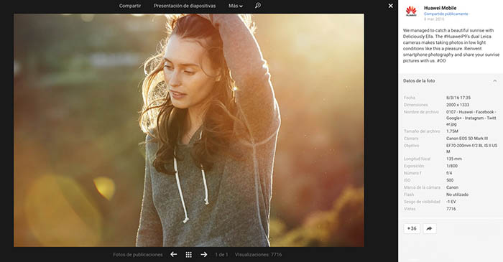Viewport: 503px width, 262px height.
Task: Select the f/4 aperture value
Action: pos(449,173)
